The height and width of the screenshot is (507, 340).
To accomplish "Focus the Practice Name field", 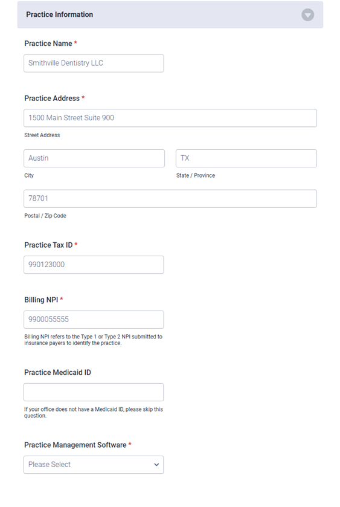I will pyautogui.click(x=94, y=63).
